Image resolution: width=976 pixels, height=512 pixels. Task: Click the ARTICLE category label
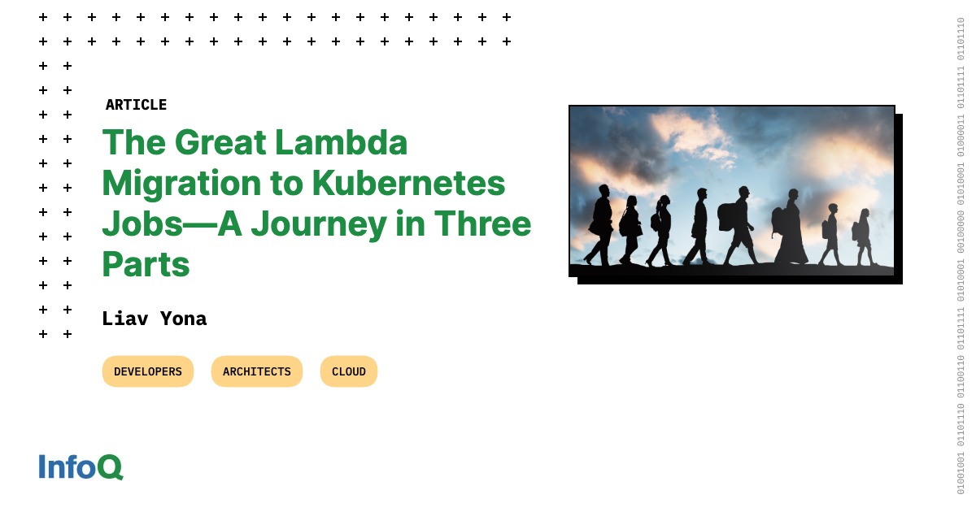[136, 105]
